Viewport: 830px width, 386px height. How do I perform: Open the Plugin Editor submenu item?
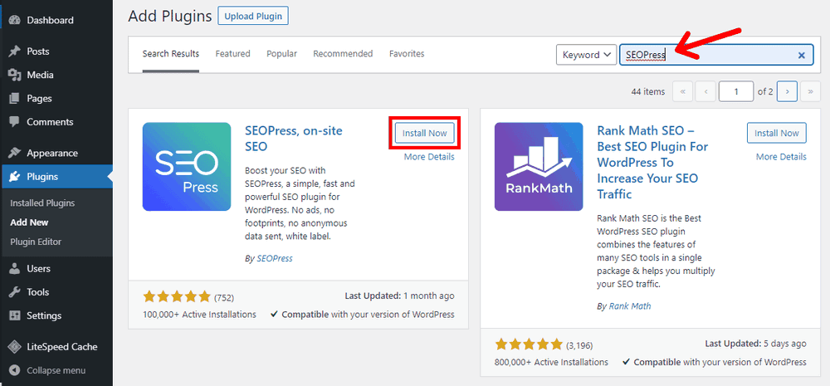(x=36, y=242)
